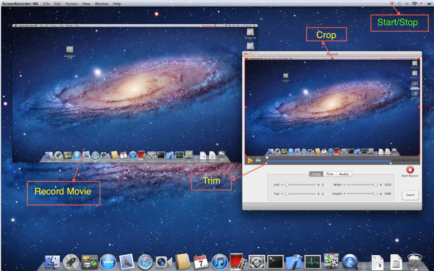Launch QuickTime Player from dock
The image size is (434, 271).
pyautogui.click(x=350, y=262)
